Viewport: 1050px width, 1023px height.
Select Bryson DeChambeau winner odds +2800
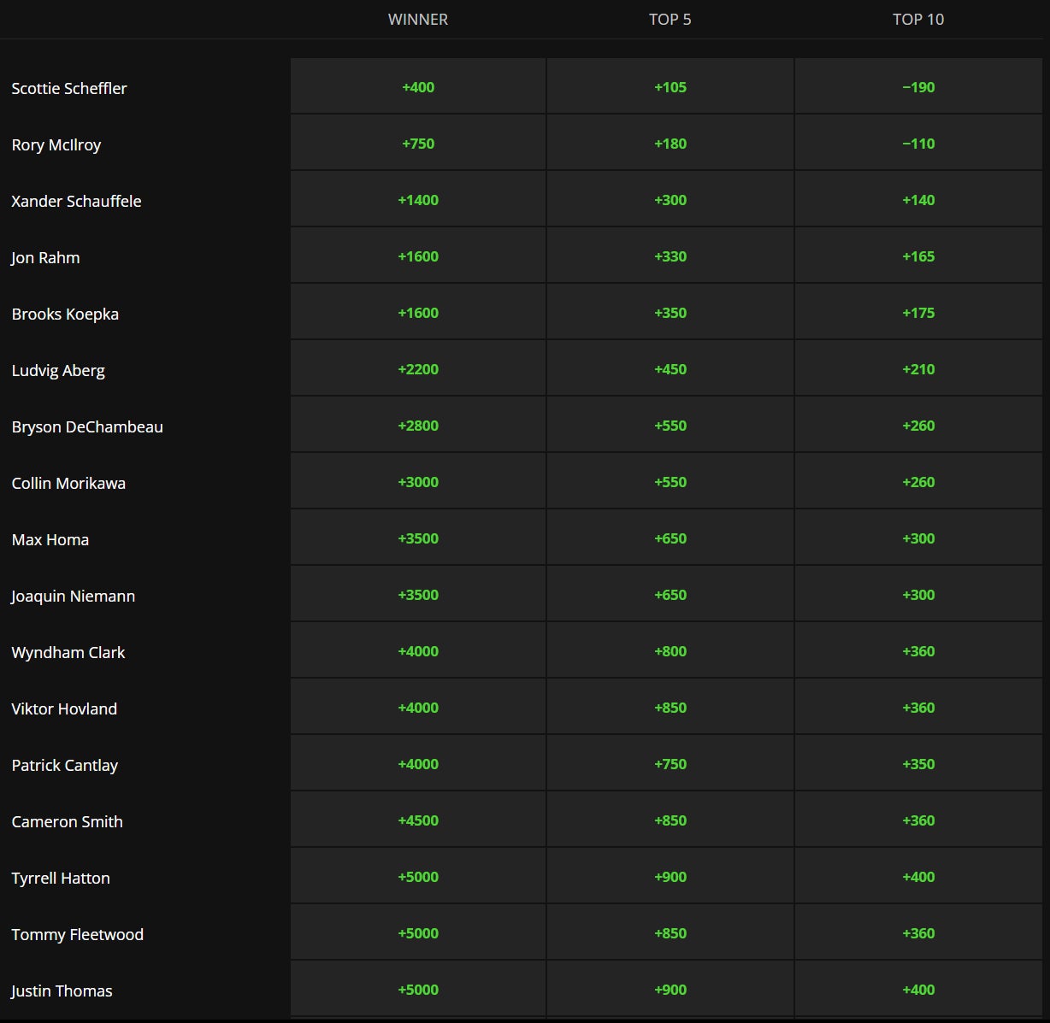[418, 426]
